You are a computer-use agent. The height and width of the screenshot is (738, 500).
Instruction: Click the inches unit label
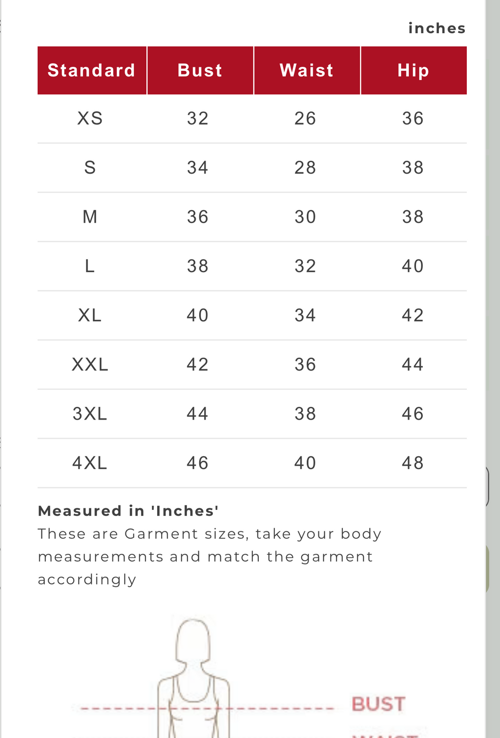(x=437, y=28)
